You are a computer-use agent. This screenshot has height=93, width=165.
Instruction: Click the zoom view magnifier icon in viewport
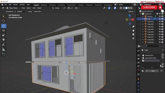(x=133, y=27)
